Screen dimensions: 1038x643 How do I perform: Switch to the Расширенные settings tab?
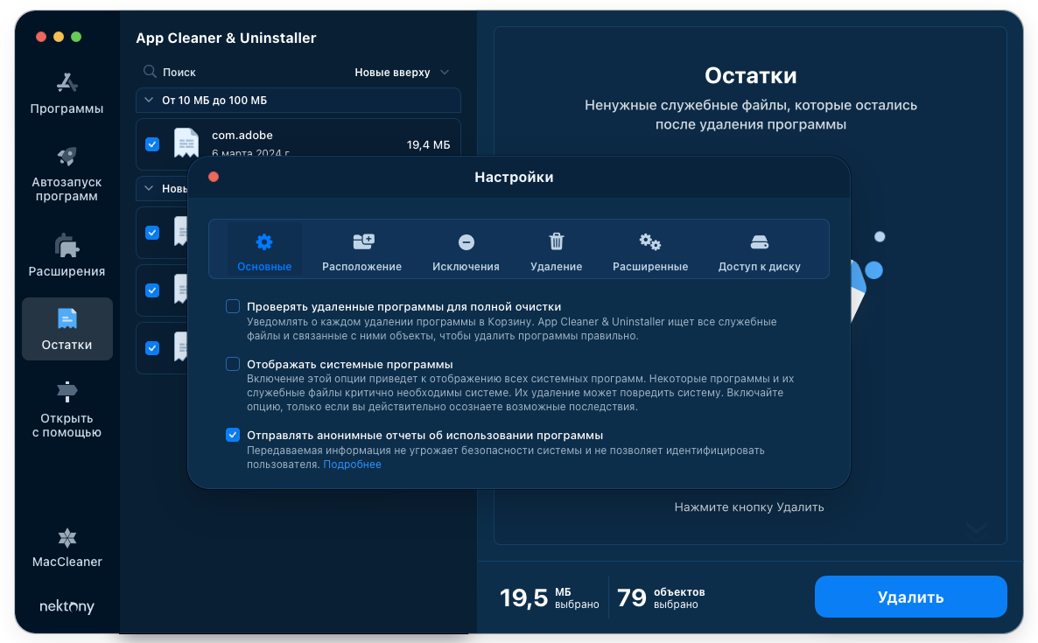pos(649,250)
